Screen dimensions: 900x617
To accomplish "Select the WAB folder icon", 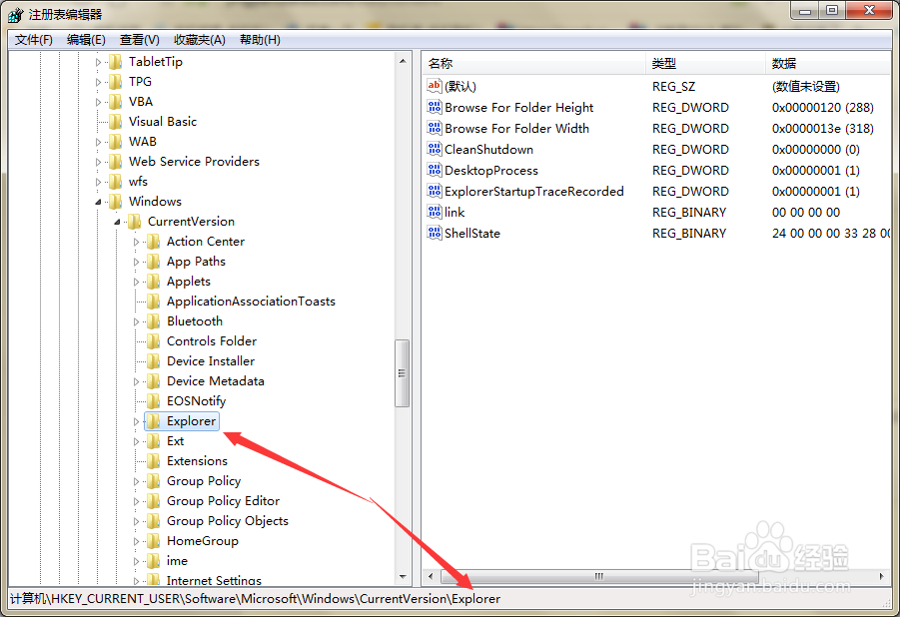I will 115,141.
